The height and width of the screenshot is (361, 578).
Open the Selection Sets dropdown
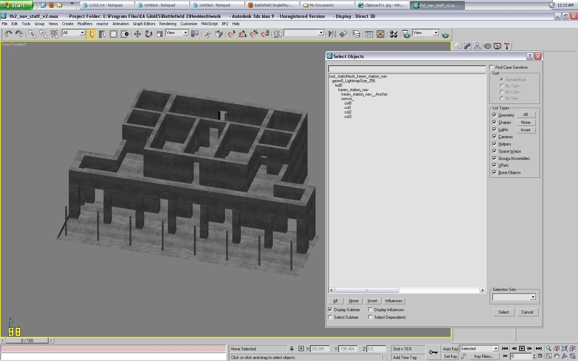(533, 297)
